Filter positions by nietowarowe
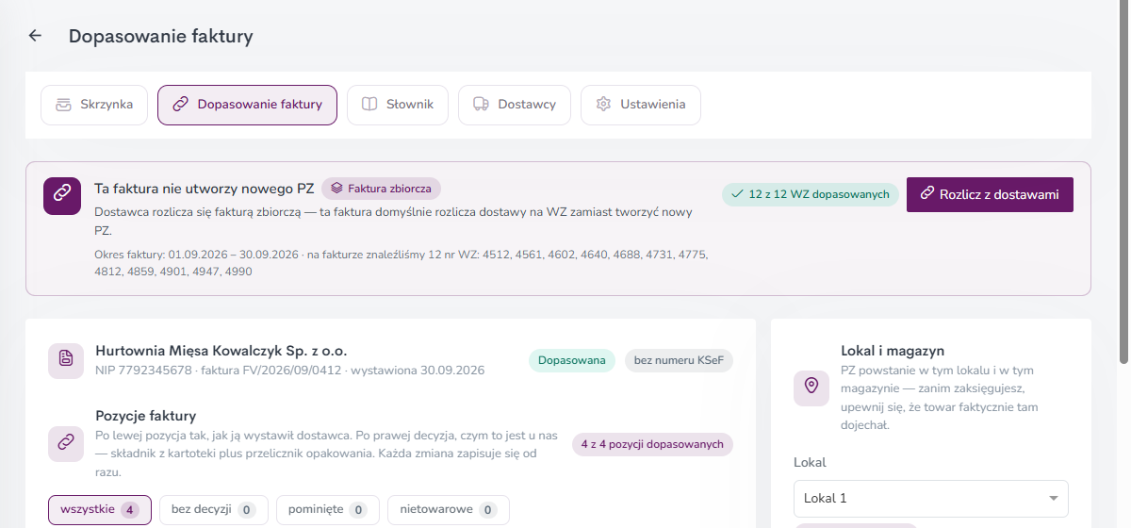 (x=449, y=510)
